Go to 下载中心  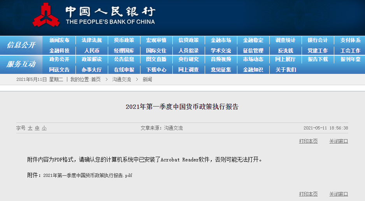tap(156, 70)
